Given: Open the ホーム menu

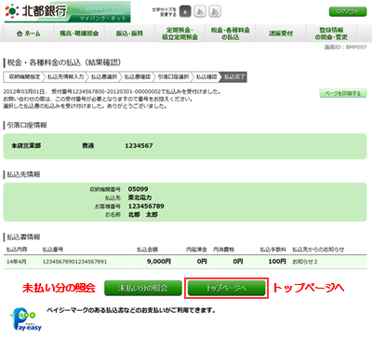Looking at the screenshot, I should 29,34.
